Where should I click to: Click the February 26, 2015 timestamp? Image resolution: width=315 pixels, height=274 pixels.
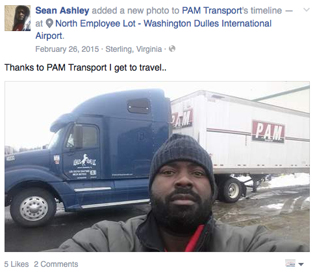tap(67, 49)
